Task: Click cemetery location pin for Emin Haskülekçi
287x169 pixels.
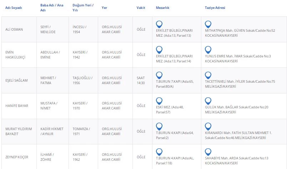Action: pos(160,50)
